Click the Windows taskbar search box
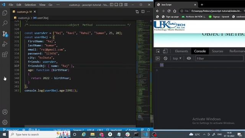 click(40, 135)
